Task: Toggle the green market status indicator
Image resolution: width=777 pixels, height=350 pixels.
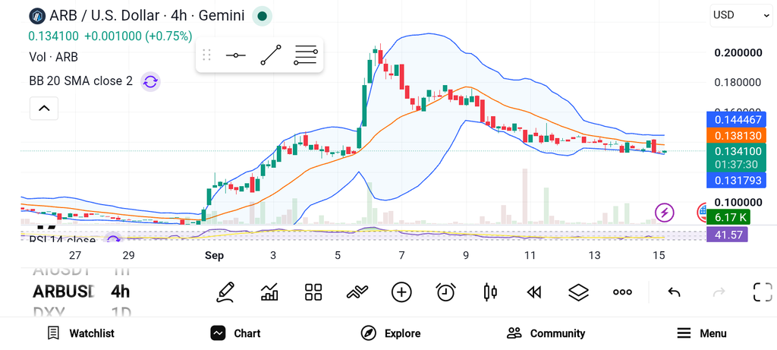Action: click(x=262, y=17)
